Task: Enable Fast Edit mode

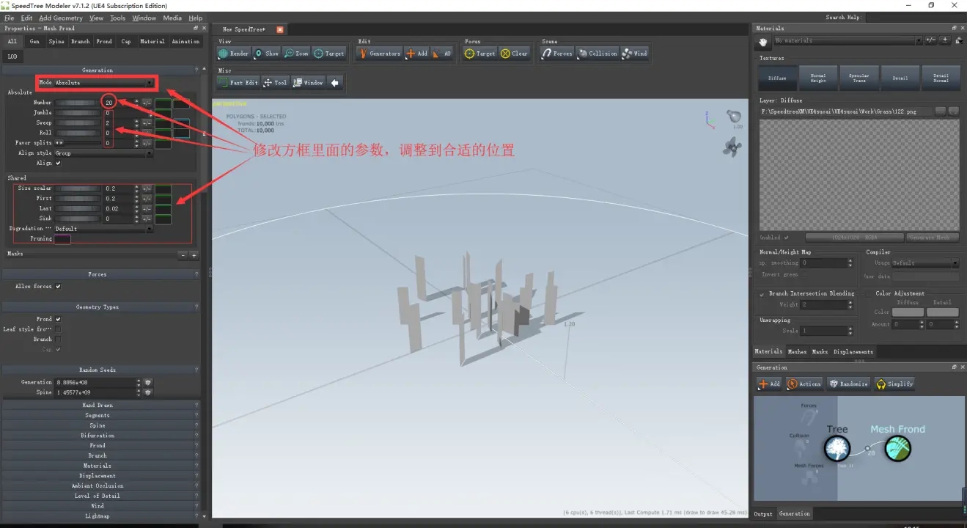Action: pyautogui.click(x=238, y=83)
